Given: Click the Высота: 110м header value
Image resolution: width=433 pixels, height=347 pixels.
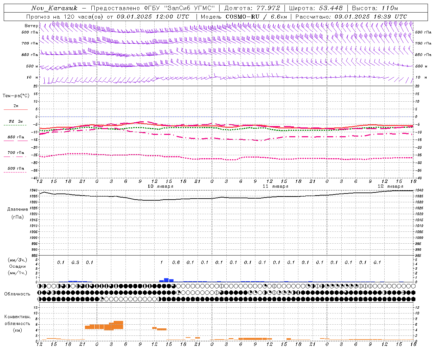Looking at the screenshot, I should pyautogui.click(x=375, y=8).
